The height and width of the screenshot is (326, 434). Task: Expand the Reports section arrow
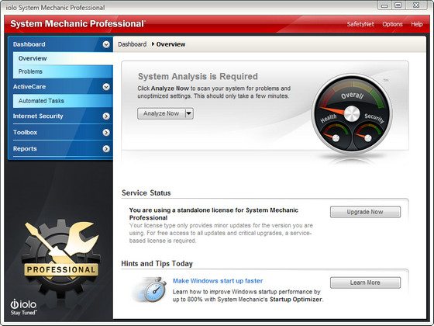pos(106,149)
